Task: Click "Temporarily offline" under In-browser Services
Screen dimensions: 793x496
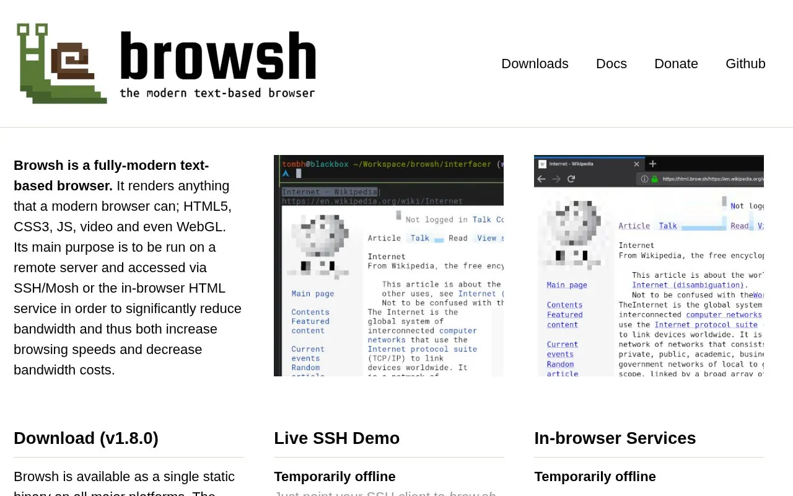Action: coord(595,477)
